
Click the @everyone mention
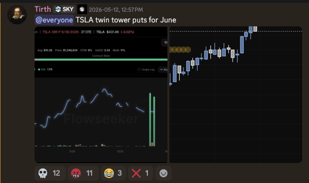[54, 20]
